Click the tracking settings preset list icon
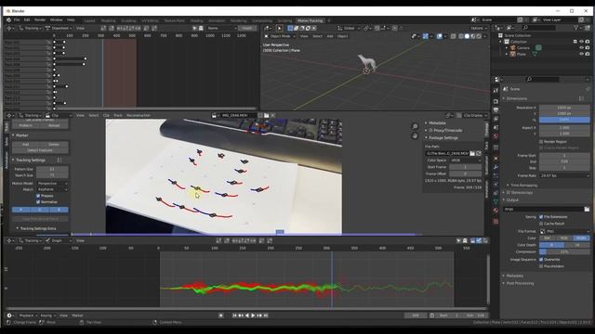 click(x=59, y=161)
